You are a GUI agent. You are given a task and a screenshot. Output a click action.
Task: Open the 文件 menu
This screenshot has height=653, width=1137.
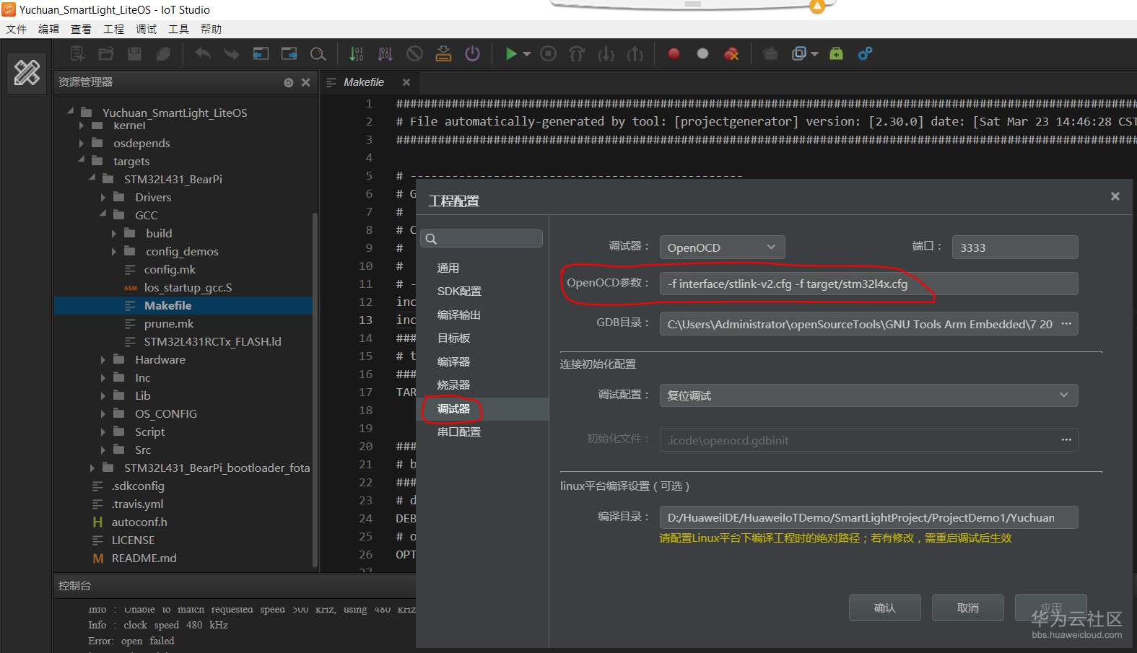[x=17, y=29]
